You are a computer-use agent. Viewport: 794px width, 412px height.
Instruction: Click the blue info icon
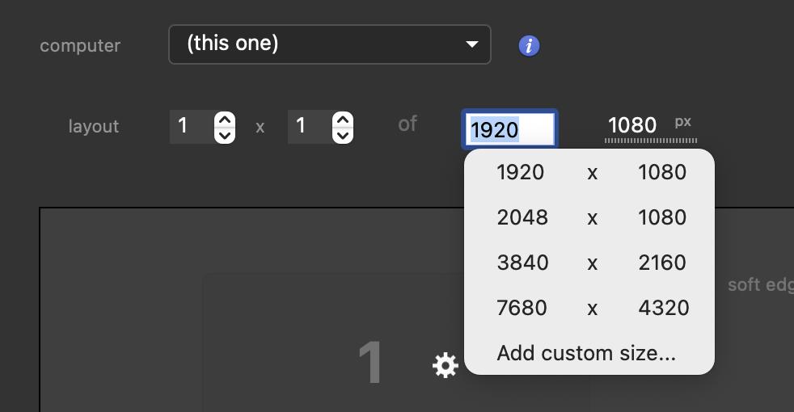pyautogui.click(x=529, y=46)
